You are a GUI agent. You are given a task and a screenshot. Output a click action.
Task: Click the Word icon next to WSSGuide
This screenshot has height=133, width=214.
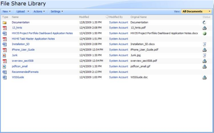[5, 77]
